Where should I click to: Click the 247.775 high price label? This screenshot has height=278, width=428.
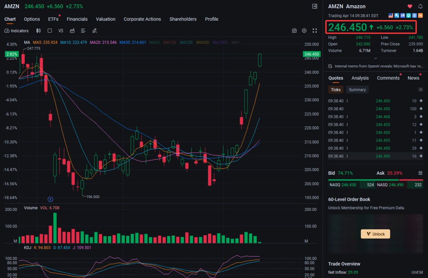(x=34, y=48)
